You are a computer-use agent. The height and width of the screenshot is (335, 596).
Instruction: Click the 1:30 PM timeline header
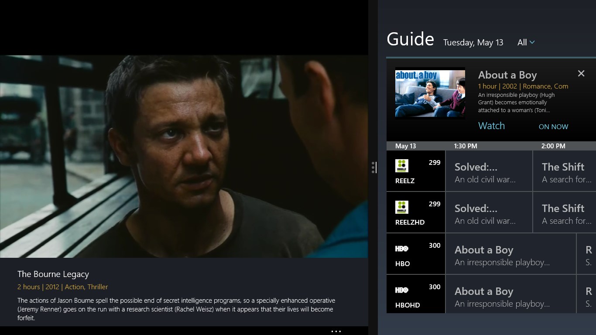point(466,146)
